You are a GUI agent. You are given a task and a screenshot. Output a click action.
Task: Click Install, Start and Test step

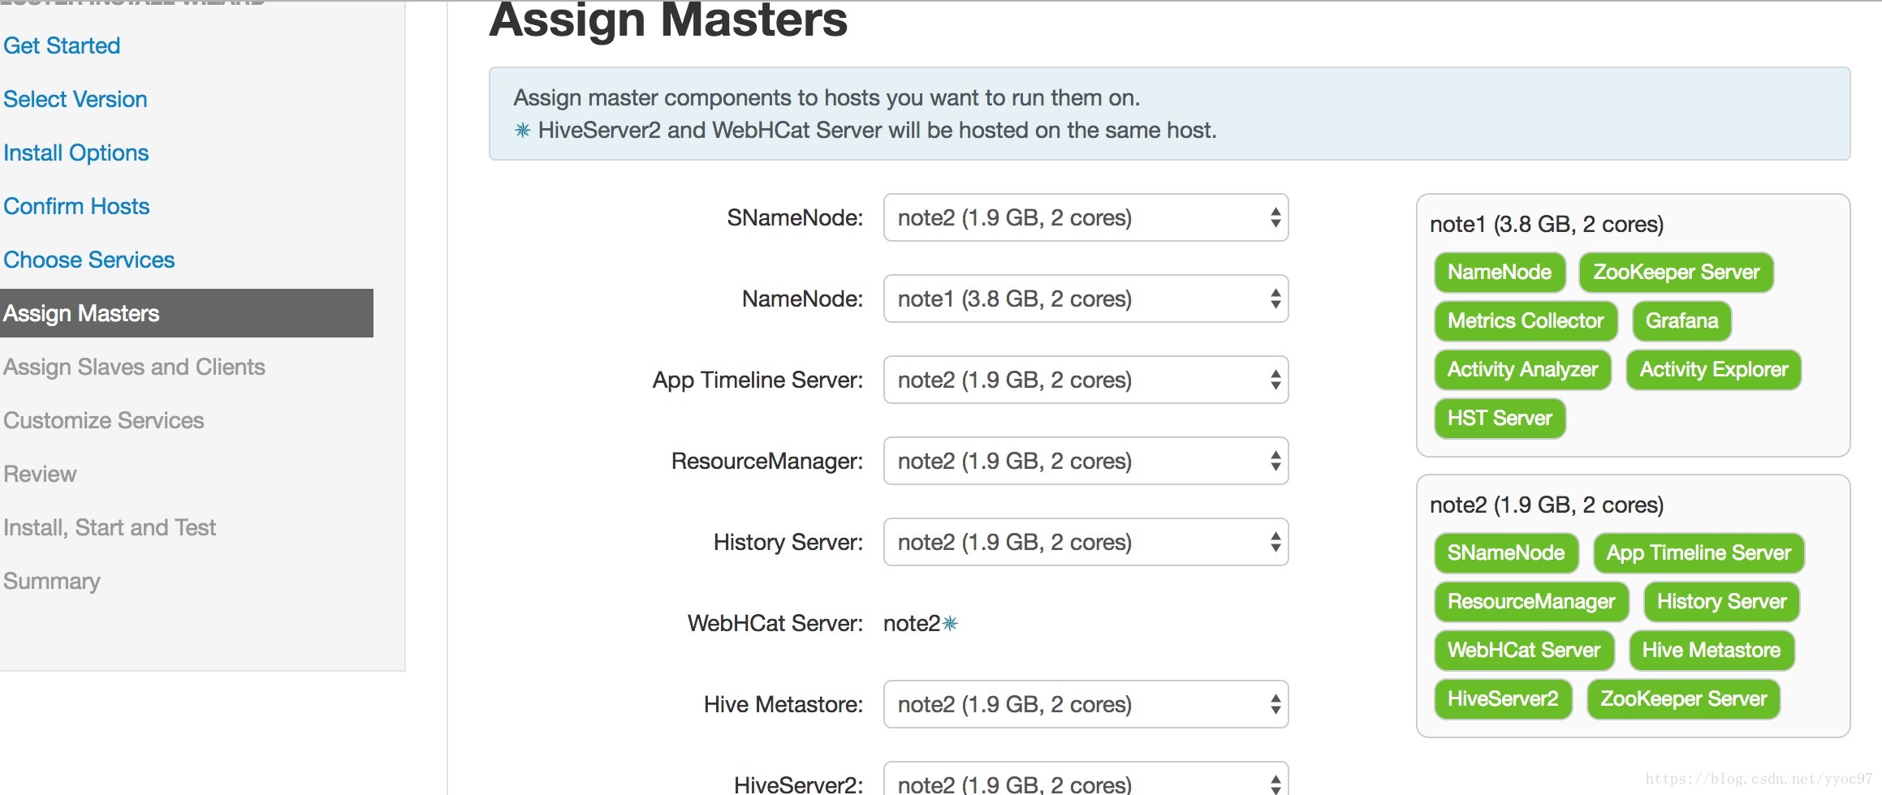pos(110,527)
